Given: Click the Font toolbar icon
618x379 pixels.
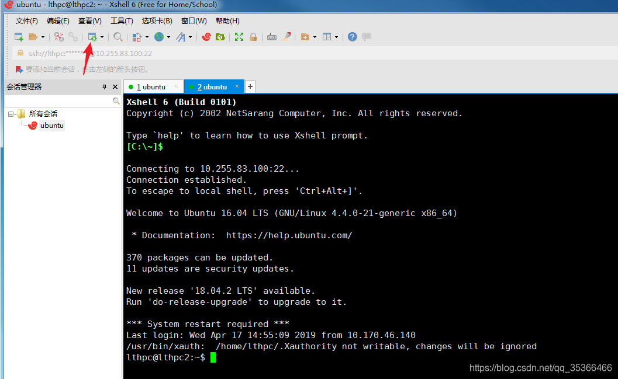Looking at the screenshot, I should 181,37.
